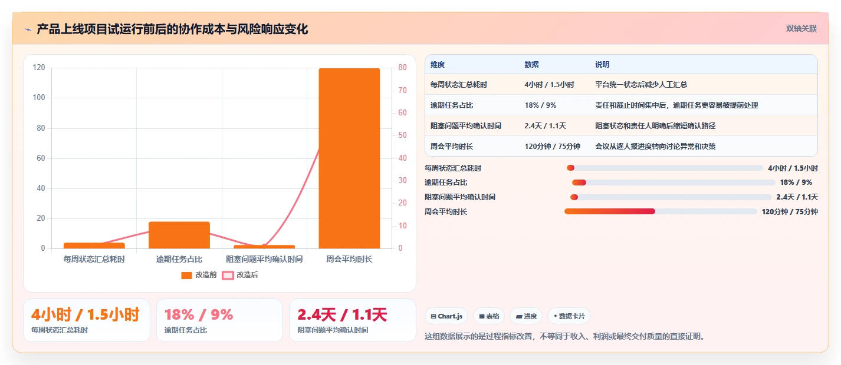Click the x-axis label 周会平均时长

[349, 259]
